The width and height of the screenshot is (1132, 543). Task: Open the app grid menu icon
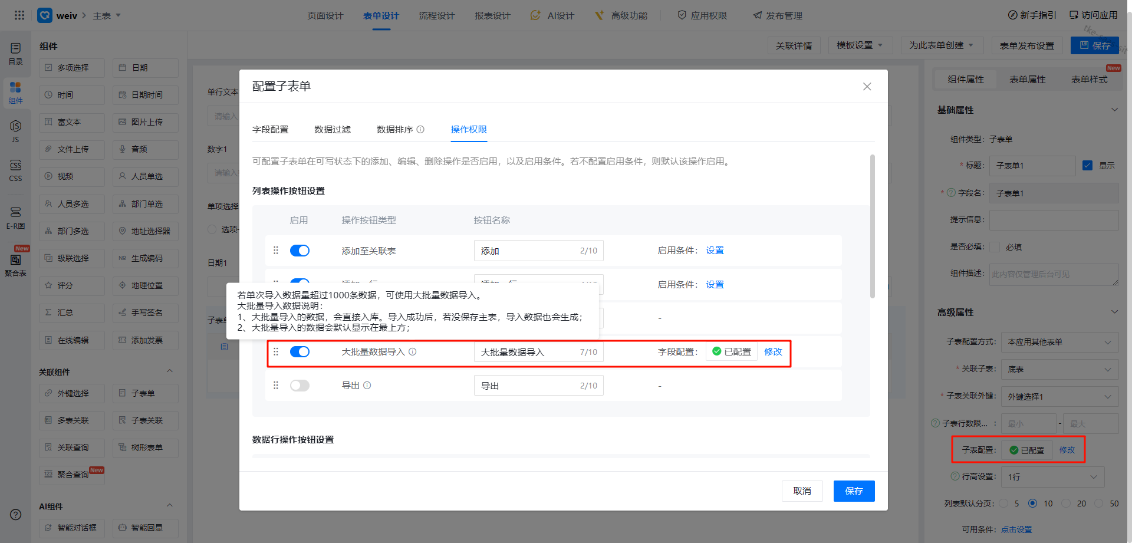19,15
